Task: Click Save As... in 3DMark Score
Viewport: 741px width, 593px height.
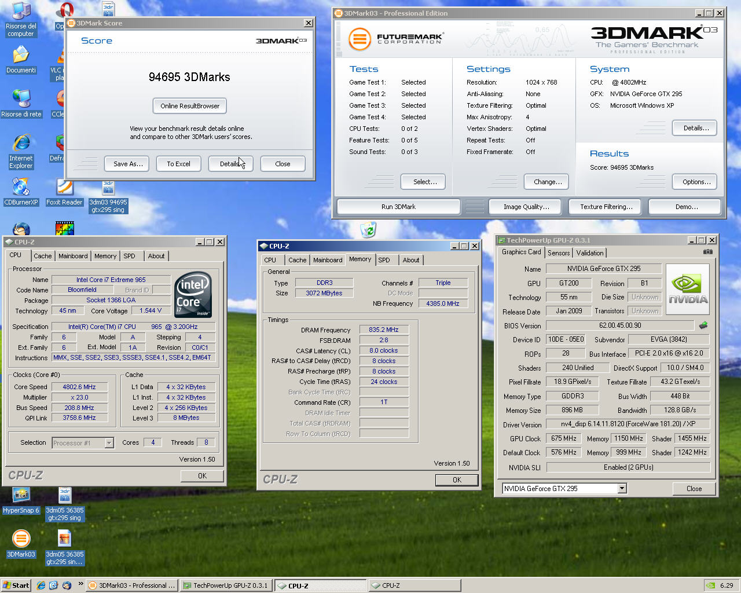Action: click(128, 164)
